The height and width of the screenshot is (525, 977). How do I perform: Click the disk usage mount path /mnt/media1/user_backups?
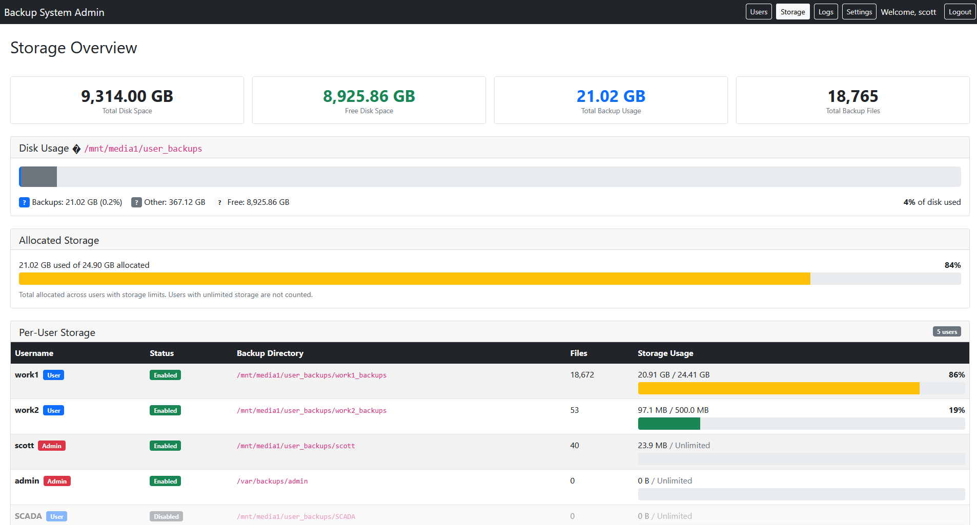[x=143, y=149]
